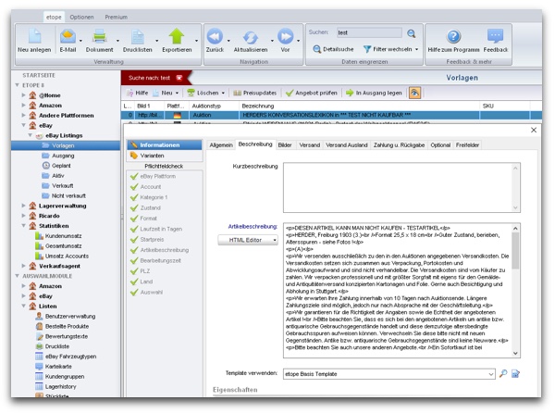Image resolution: width=555 pixels, height=413 pixels.
Task: Open the Versand tab
Action: (309, 145)
